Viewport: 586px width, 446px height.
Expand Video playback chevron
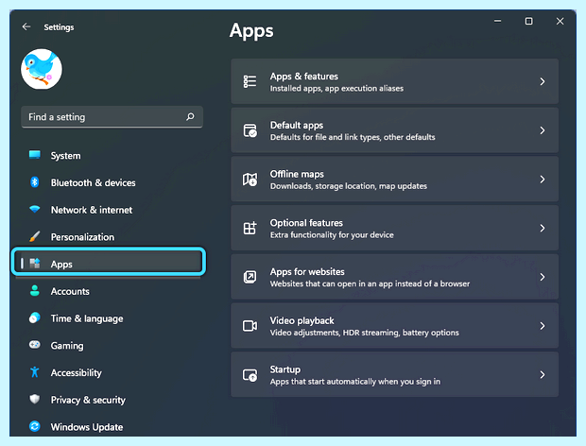coord(543,326)
